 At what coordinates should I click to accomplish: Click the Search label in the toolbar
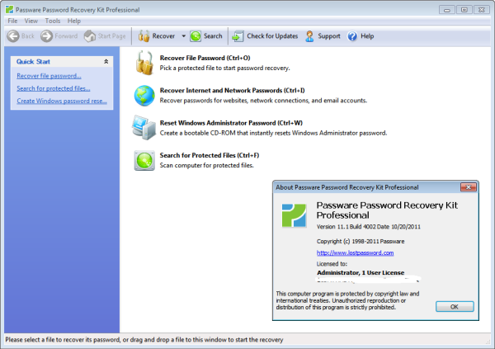pos(213,36)
